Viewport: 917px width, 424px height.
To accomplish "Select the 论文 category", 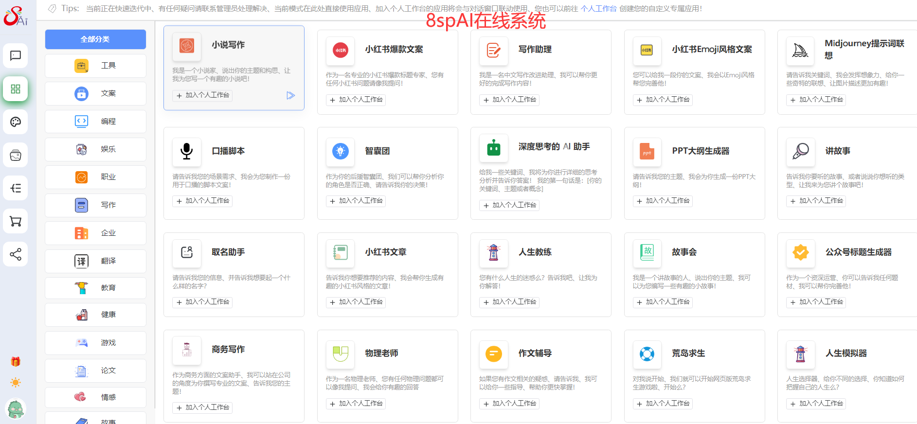I will [95, 371].
